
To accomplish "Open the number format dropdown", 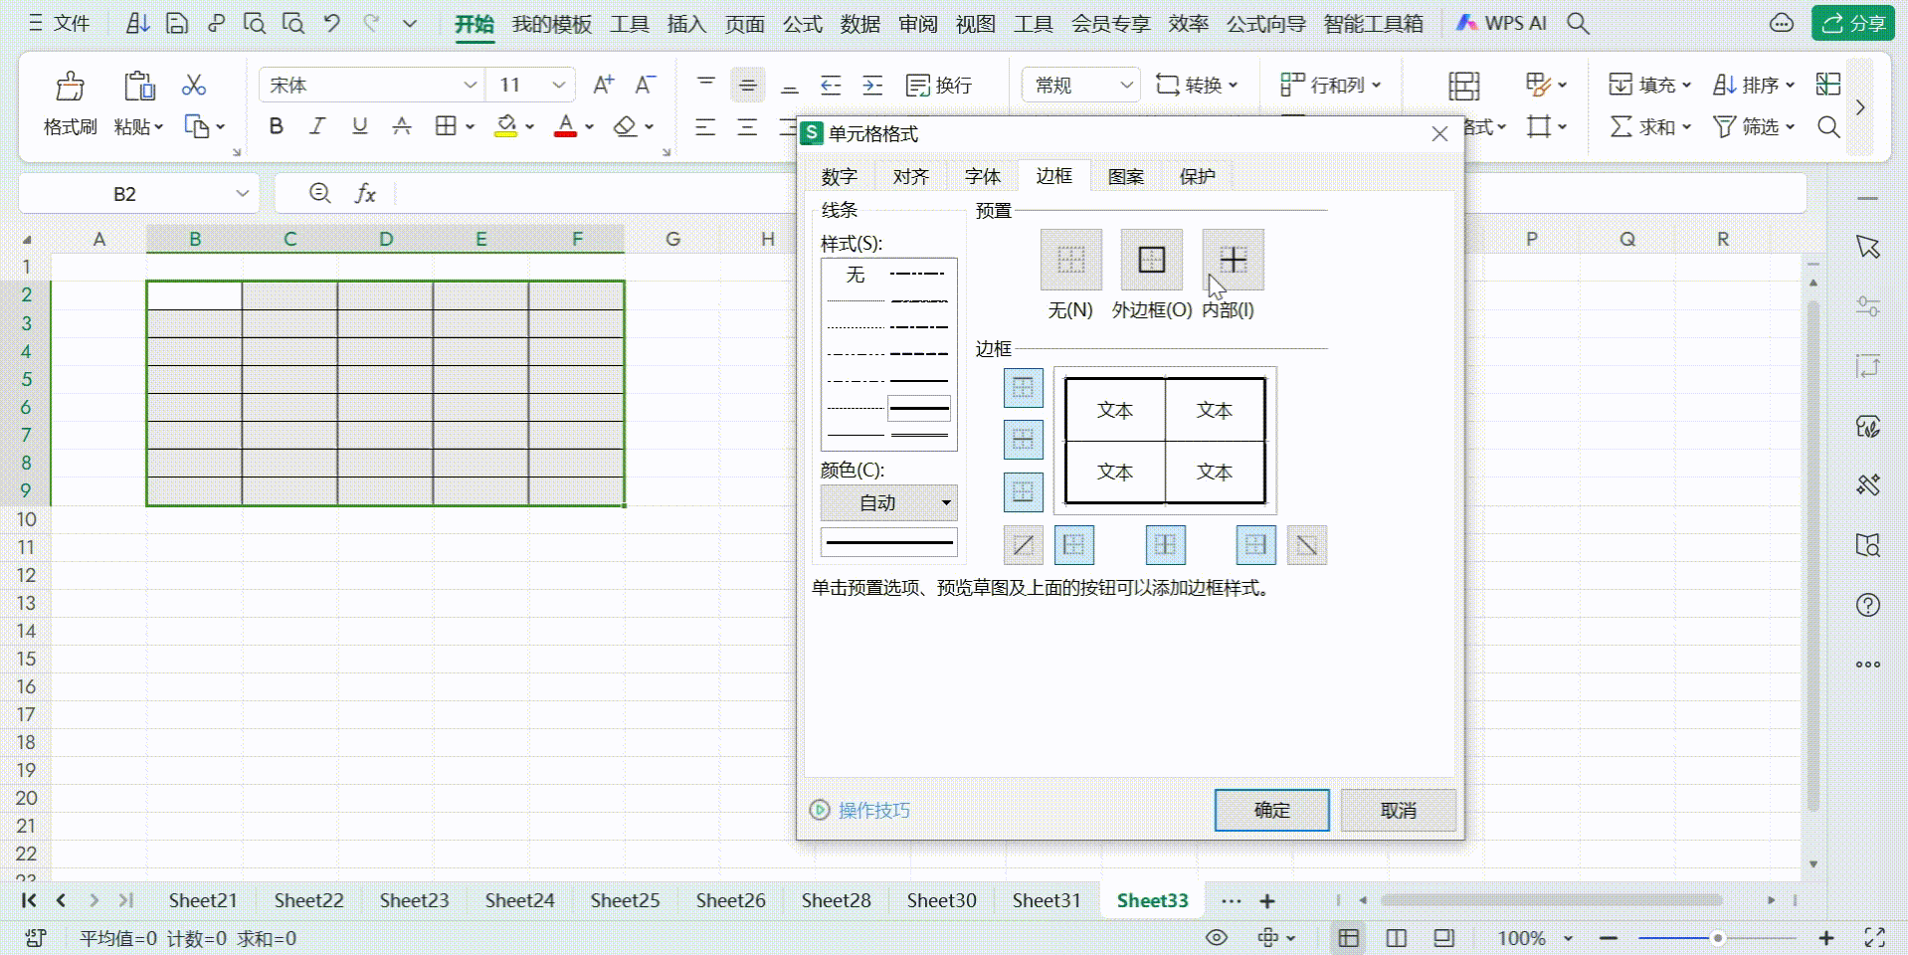I will pyautogui.click(x=1125, y=86).
